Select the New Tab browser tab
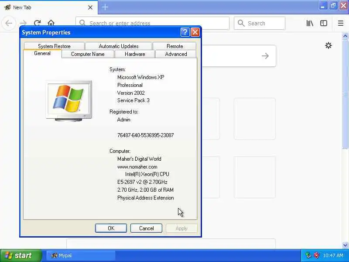This screenshot has height=262, width=349. click(49, 7)
